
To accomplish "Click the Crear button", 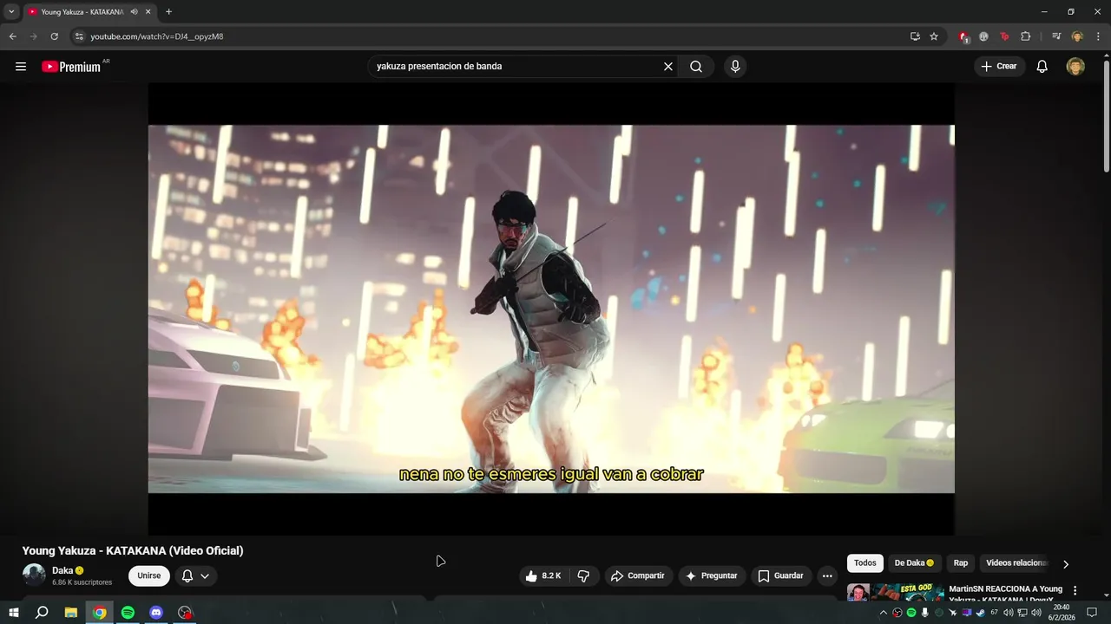I will 999,67.
